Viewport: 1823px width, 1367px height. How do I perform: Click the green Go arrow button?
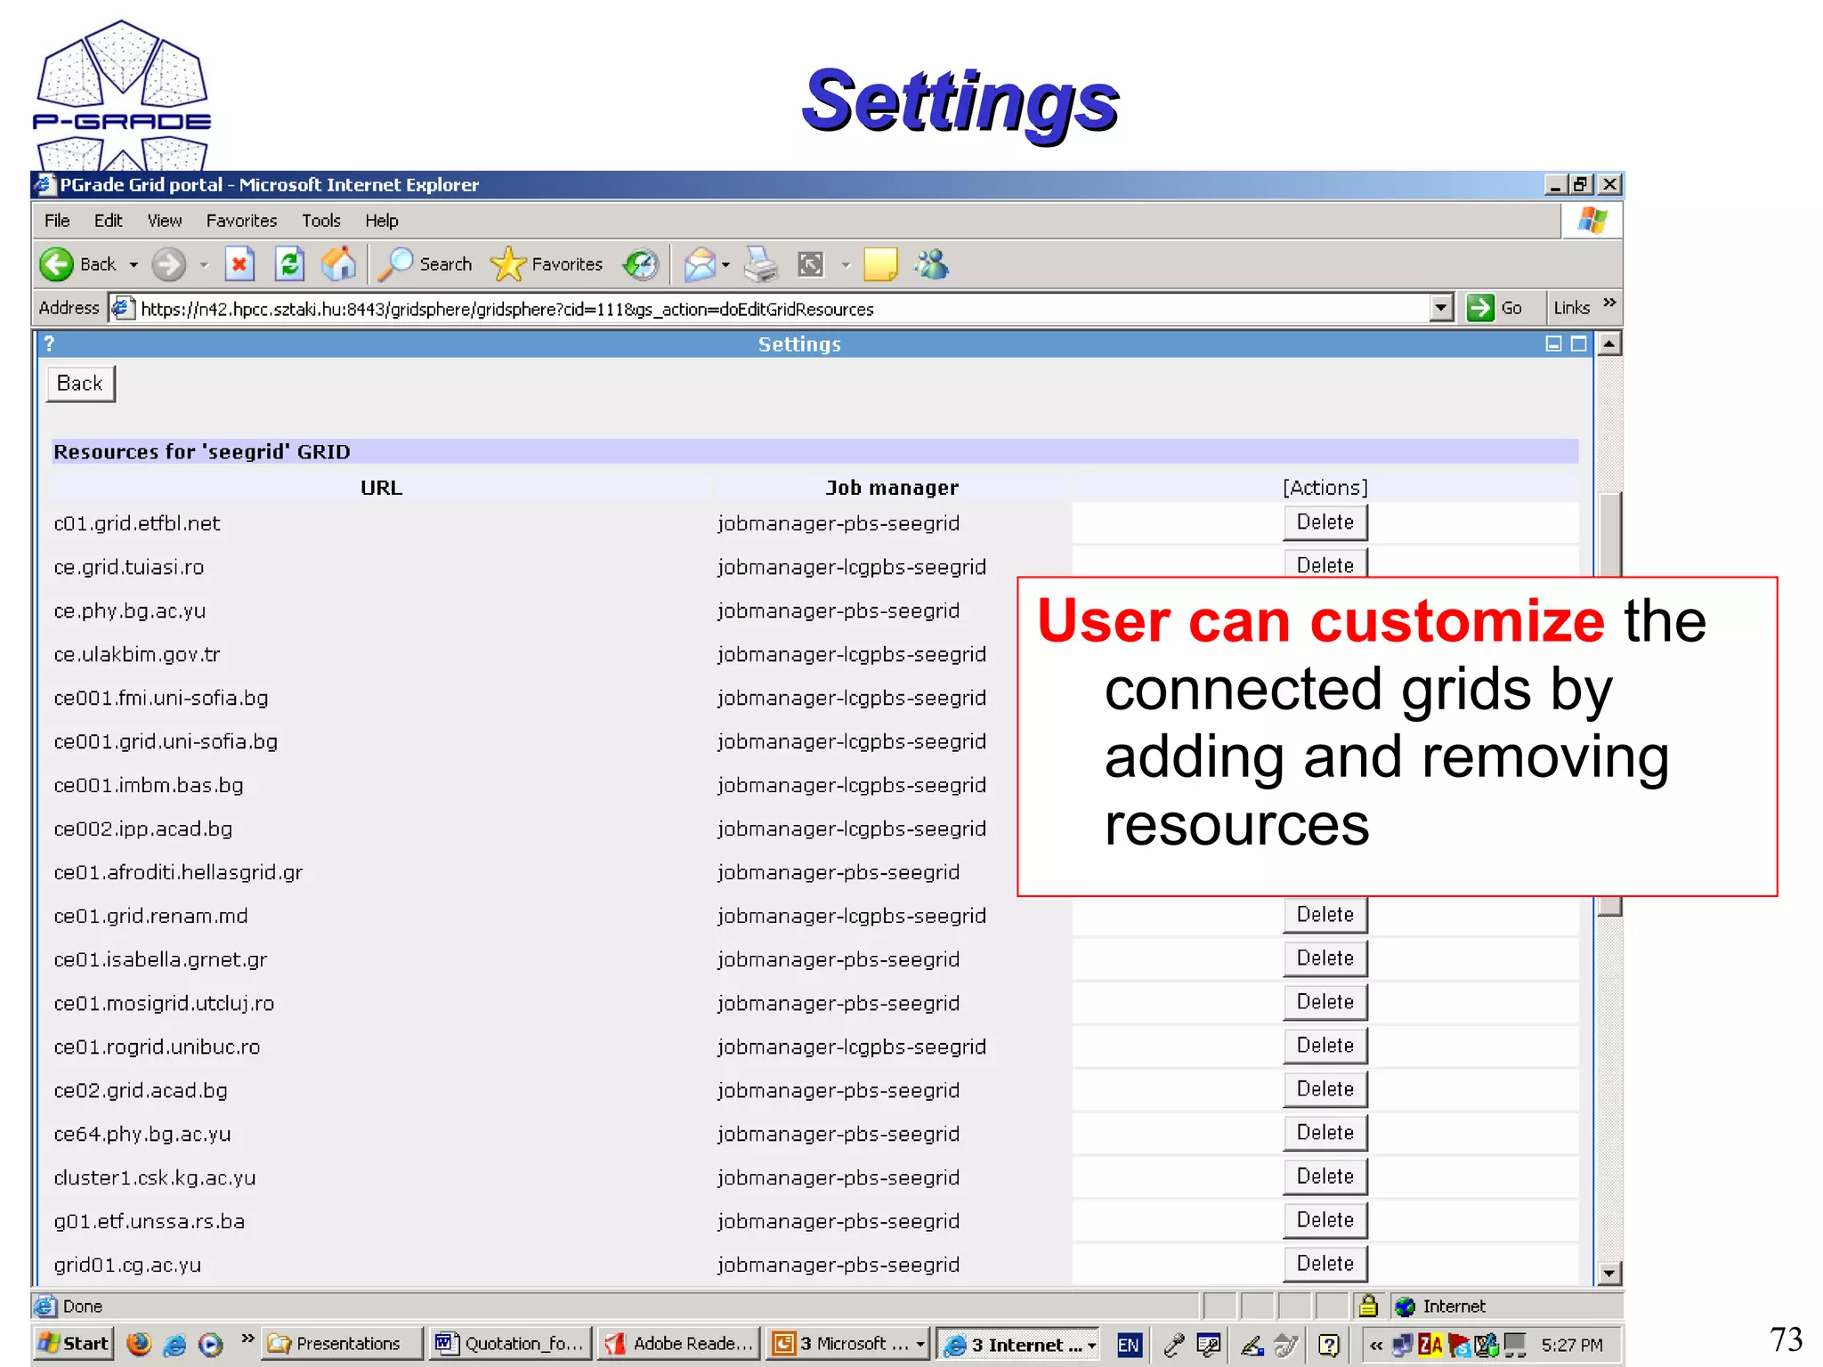pos(1480,308)
